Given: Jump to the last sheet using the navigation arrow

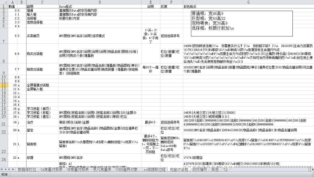Looking at the screenshot, I should coord(13,169).
